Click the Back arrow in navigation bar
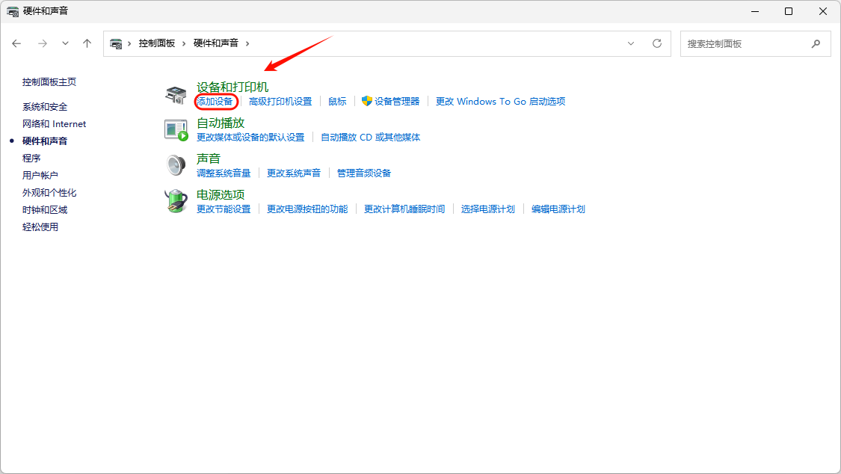The height and width of the screenshot is (474, 841). [x=16, y=43]
